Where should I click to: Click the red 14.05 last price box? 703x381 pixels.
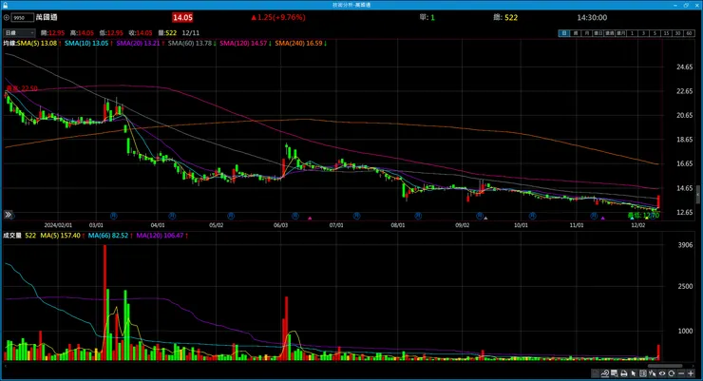click(x=182, y=17)
